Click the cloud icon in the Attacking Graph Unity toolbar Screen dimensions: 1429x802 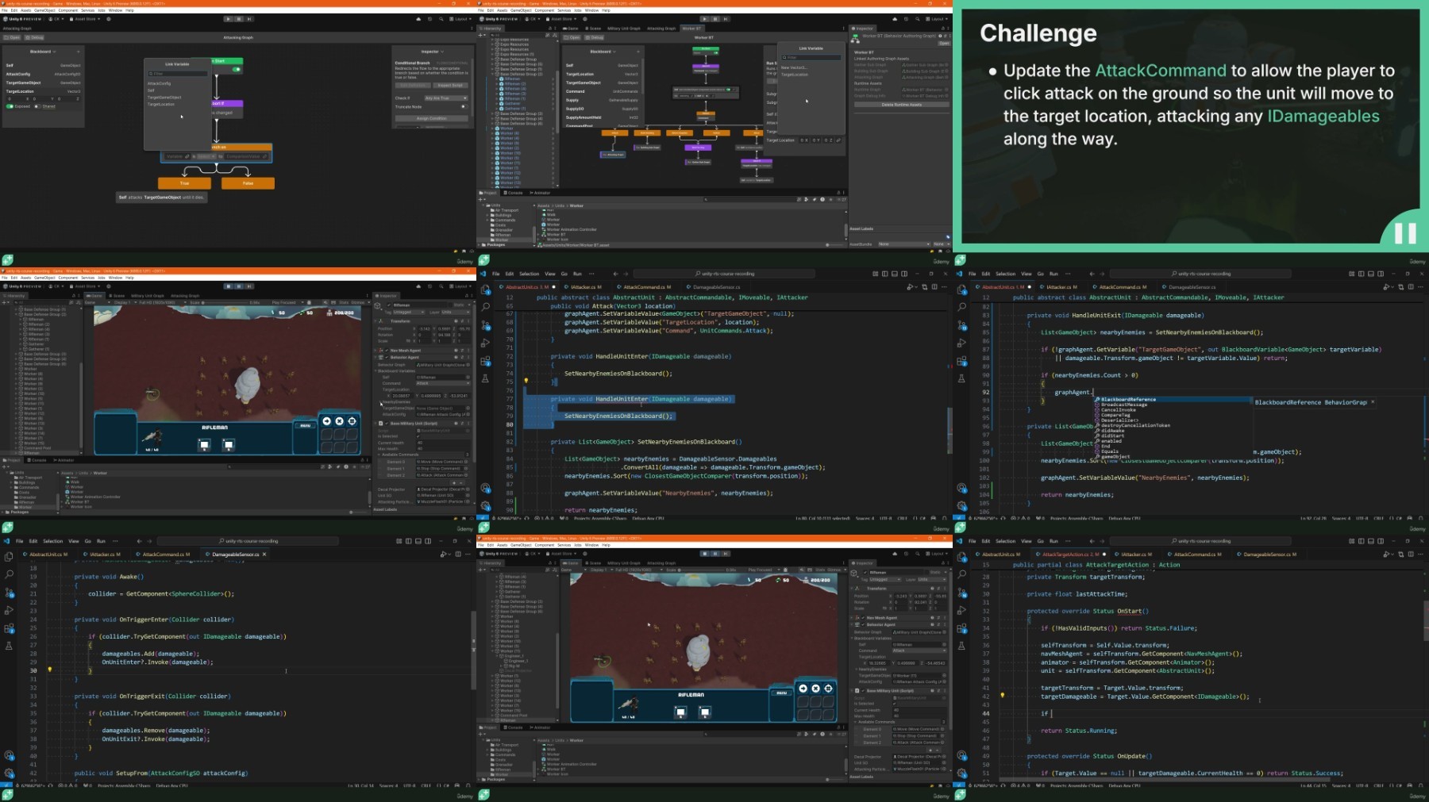click(418, 19)
